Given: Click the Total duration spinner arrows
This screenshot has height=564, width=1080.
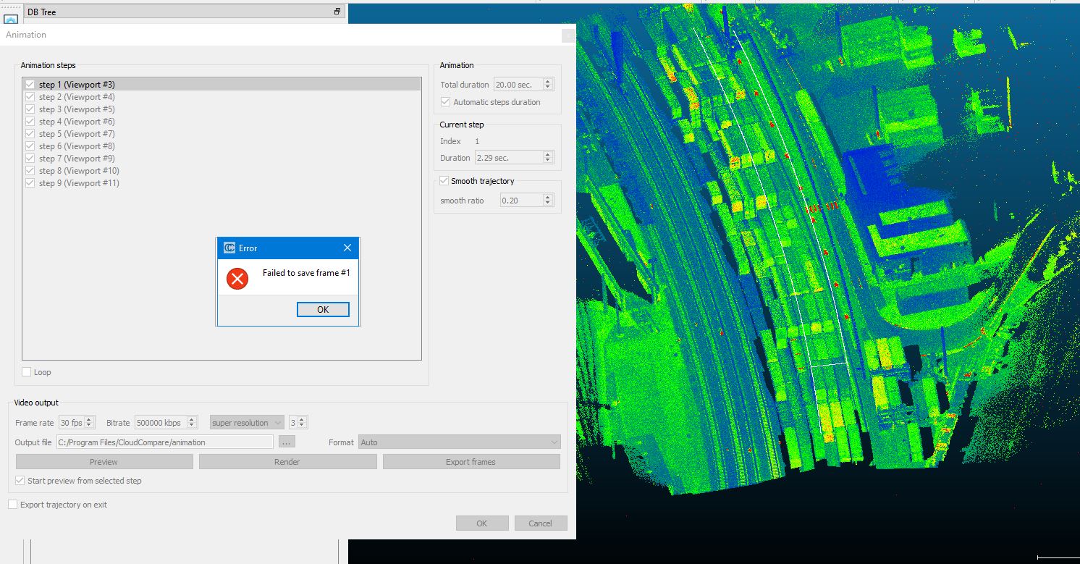Looking at the screenshot, I should 547,85.
